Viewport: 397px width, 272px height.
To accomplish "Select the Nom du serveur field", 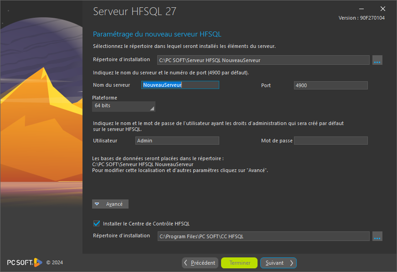I will [180, 85].
